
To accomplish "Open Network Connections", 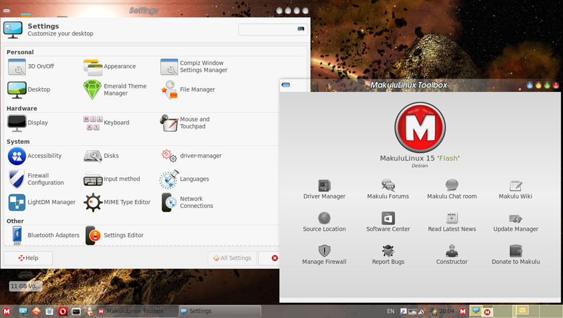I will (187, 203).
